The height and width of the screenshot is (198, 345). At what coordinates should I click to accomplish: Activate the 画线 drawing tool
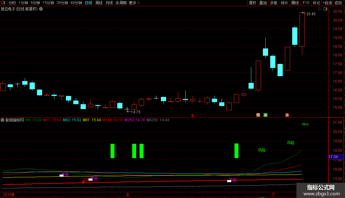[295, 3]
